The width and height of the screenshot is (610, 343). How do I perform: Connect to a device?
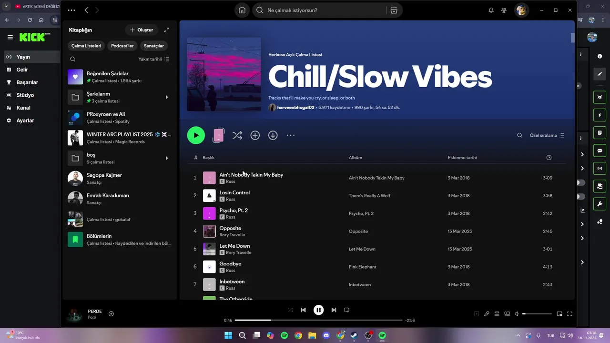click(x=507, y=314)
